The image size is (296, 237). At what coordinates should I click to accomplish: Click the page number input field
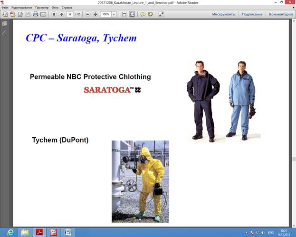[x=70, y=14]
